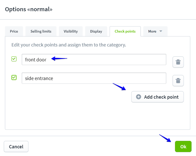This screenshot has height=156, width=196.
Task: Click the plus icon beside Add check point
Action: (x=138, y=97)
